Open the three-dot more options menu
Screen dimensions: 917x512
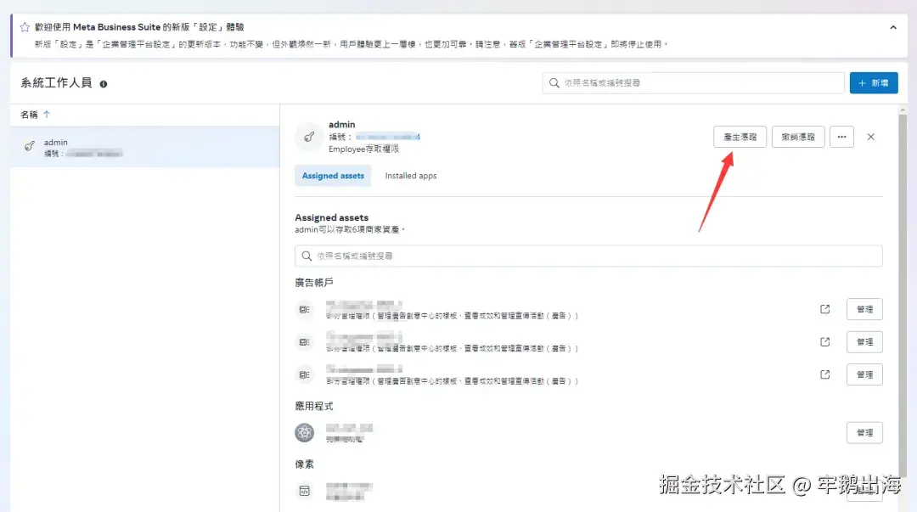841,136
